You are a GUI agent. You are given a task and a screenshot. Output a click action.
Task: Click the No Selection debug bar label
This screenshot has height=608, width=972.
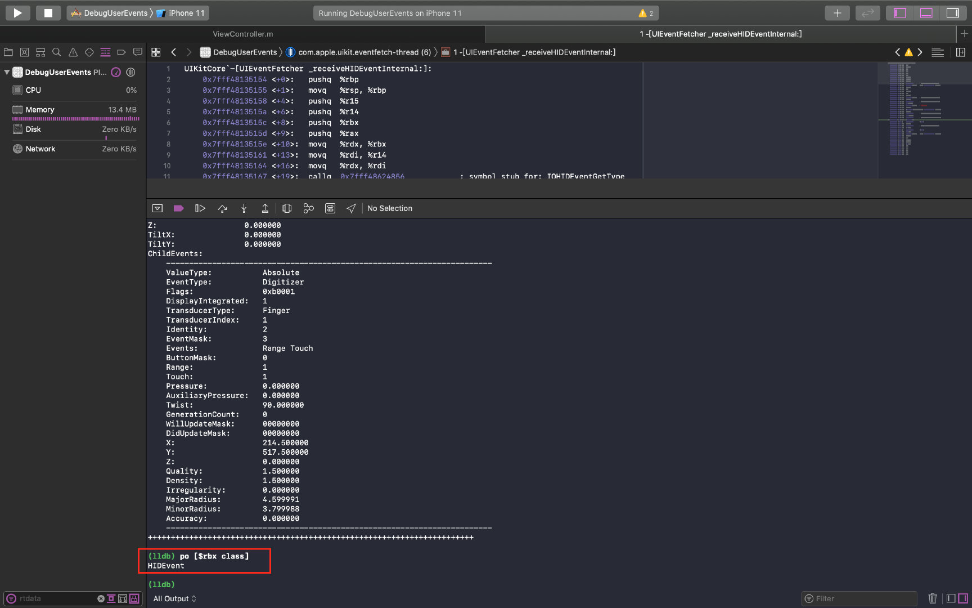click(390, 208)
